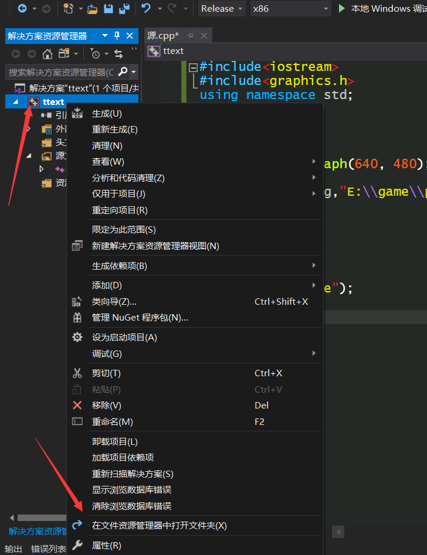Click the save all icon

point(124,8)
